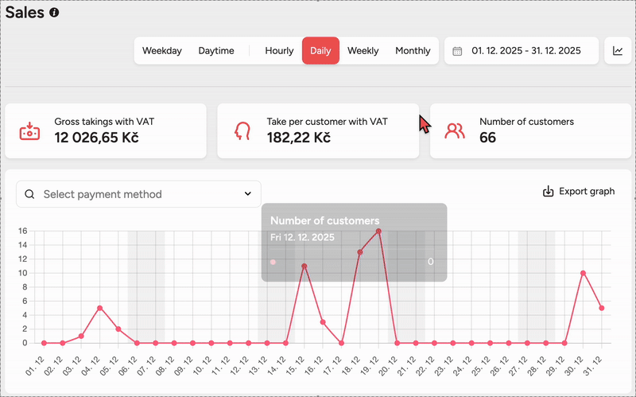
Task: Expand the Select payment method dropdown
Action: [x=138, y=194]
